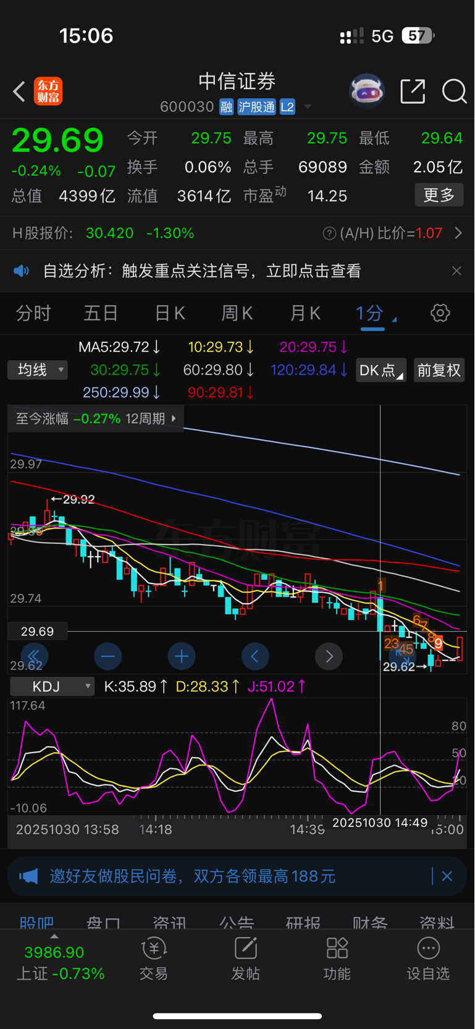
Task: Open 自选分析 signal notice
Action: (x=202, y=271)
